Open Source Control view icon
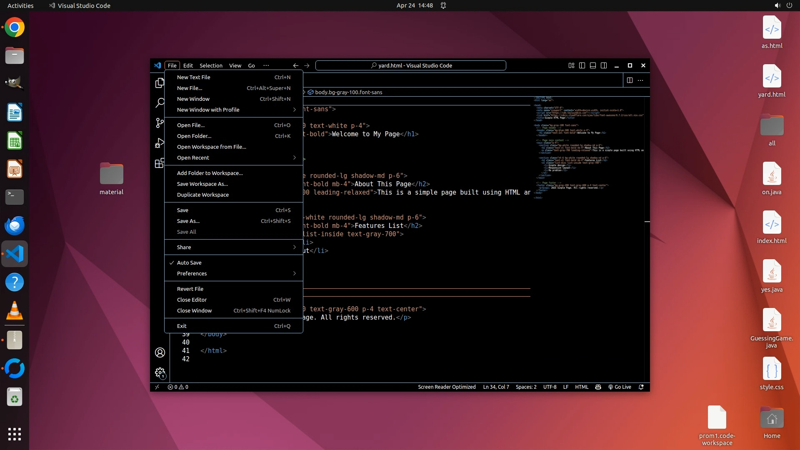800x450 pixels. coord(160,122)
